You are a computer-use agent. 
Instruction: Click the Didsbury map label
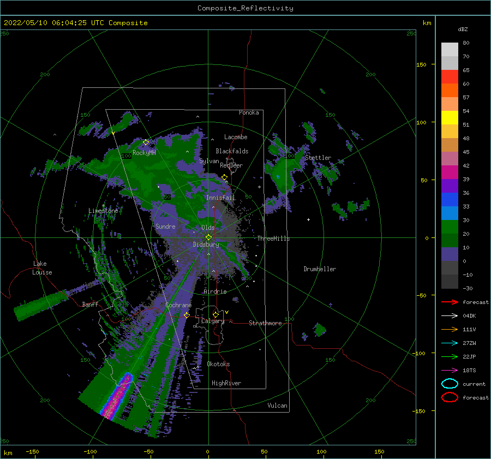click(206, 245)
